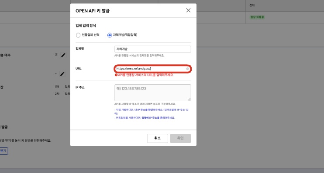This screenshot has height=173, width=324.
Task: Open the 내 IP 주소를 확인해주세요 link
Action: (x=148, y=110)
